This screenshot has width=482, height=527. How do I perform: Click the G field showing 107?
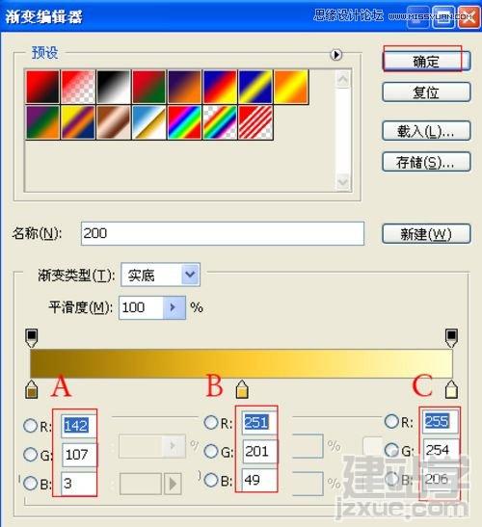coord(79,455)
